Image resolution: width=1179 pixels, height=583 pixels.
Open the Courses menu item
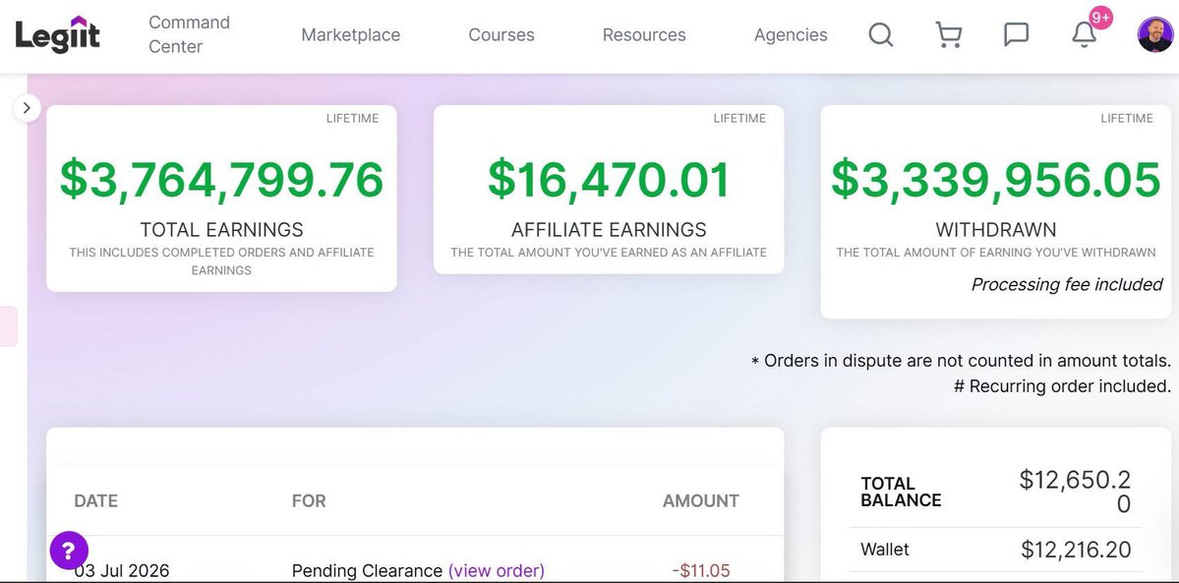(501, 34)
